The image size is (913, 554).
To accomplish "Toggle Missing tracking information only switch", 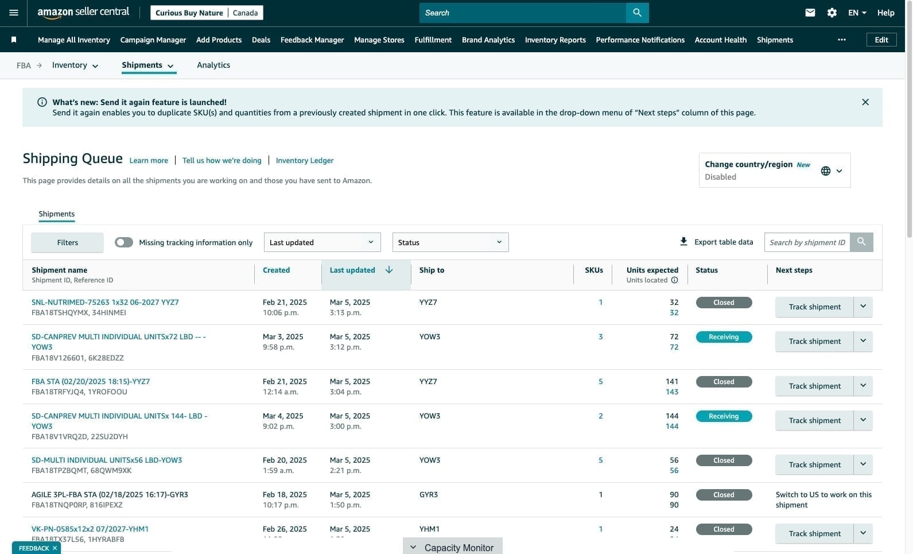I will (123, 242).
